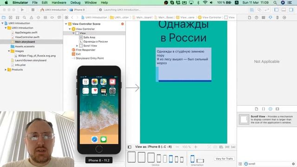
Task: Open the Help menu
Action: coord(104,2)
